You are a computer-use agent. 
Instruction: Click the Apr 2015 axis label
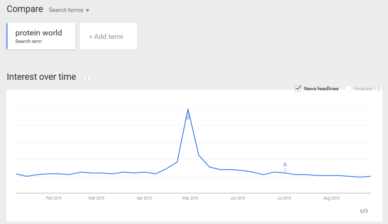click(144, 198)
